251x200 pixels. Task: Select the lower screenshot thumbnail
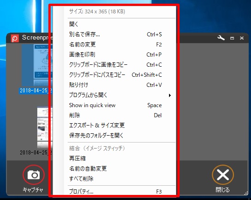point(45,127)
